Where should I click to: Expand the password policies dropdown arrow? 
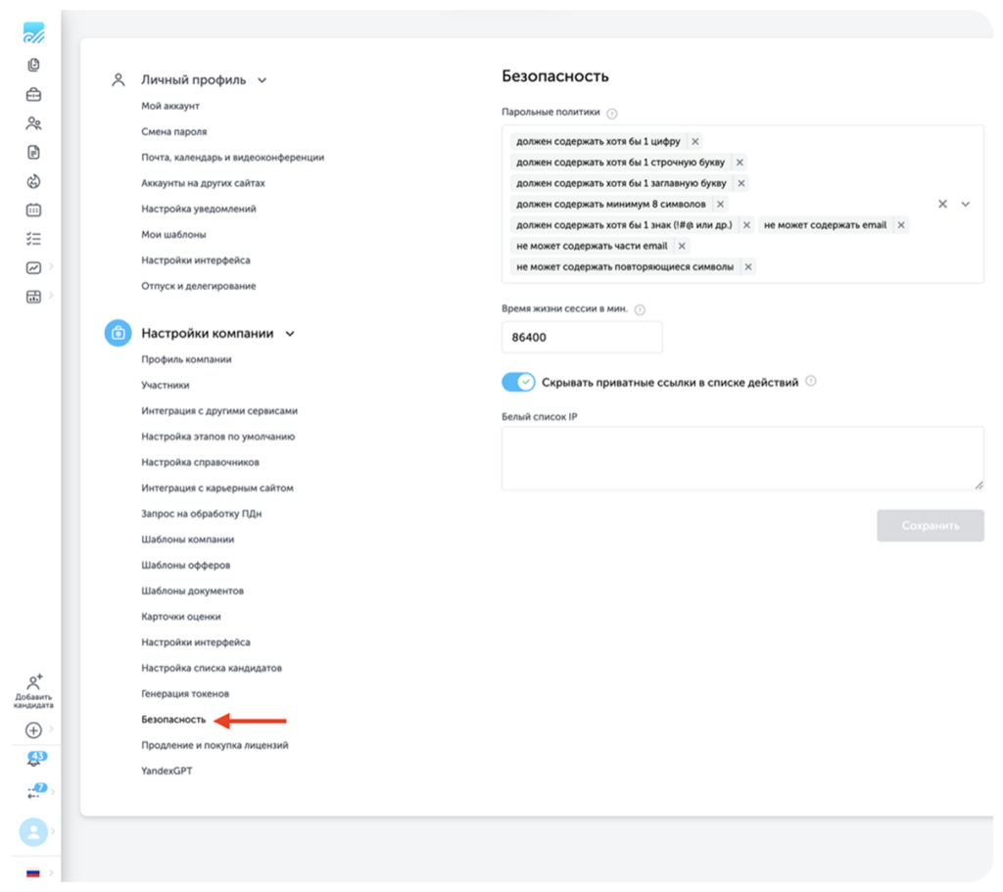pos(965,204)
